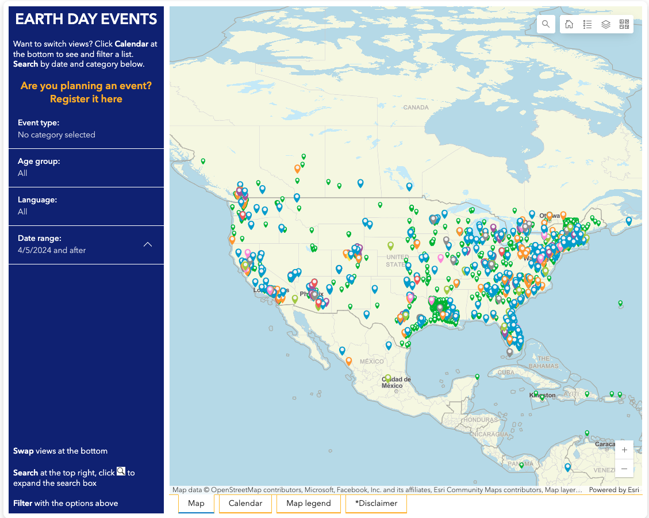Screen dimensions: 649x518
Task: Open the *Disclaimer tab
Action: (376, 504)
